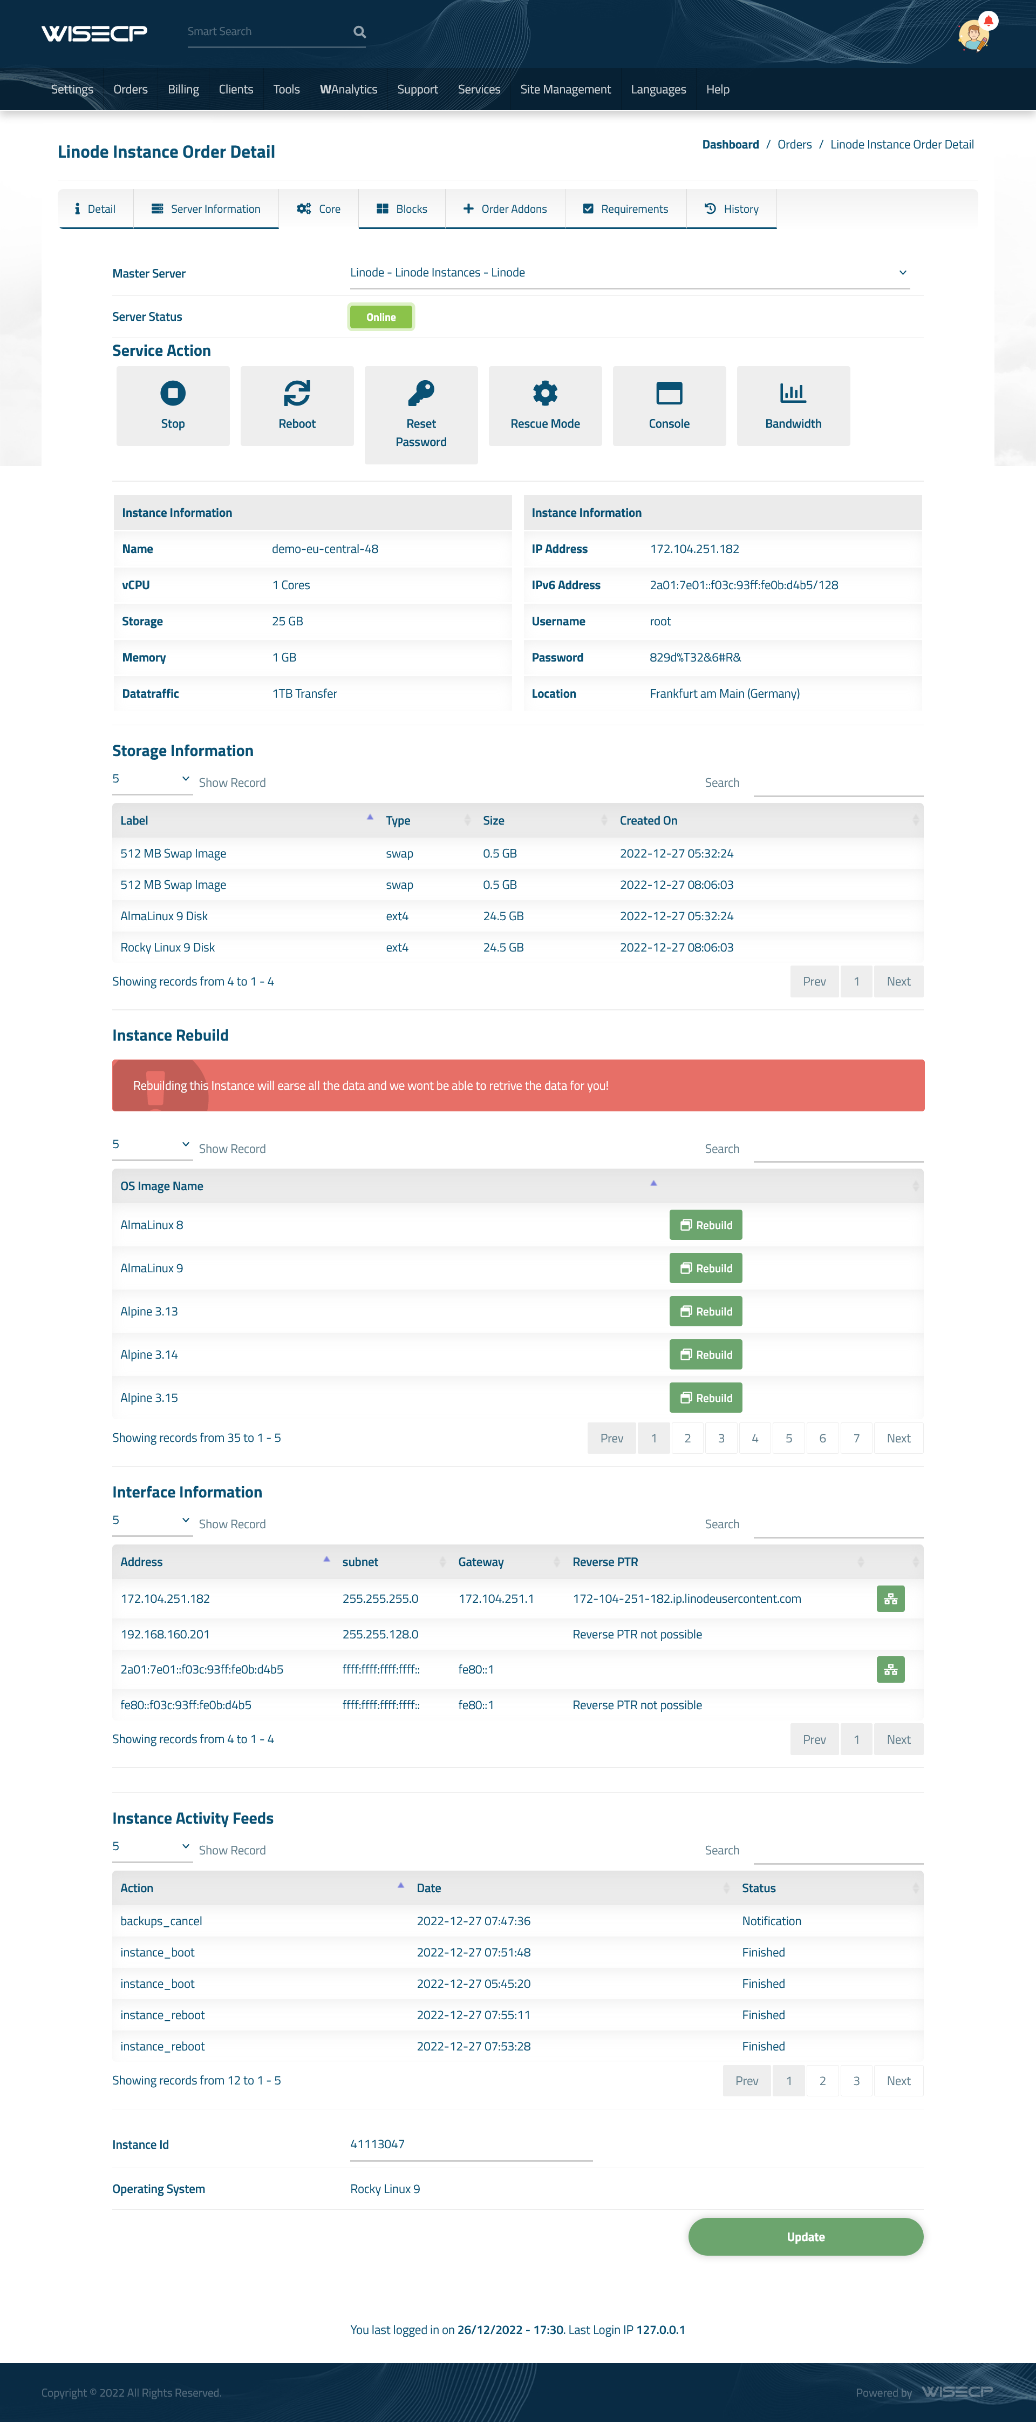Open Storage Information show-record count dropdown
Image resolution: width=1036 pixels, height=2422 pixels.
click(152, 779)
